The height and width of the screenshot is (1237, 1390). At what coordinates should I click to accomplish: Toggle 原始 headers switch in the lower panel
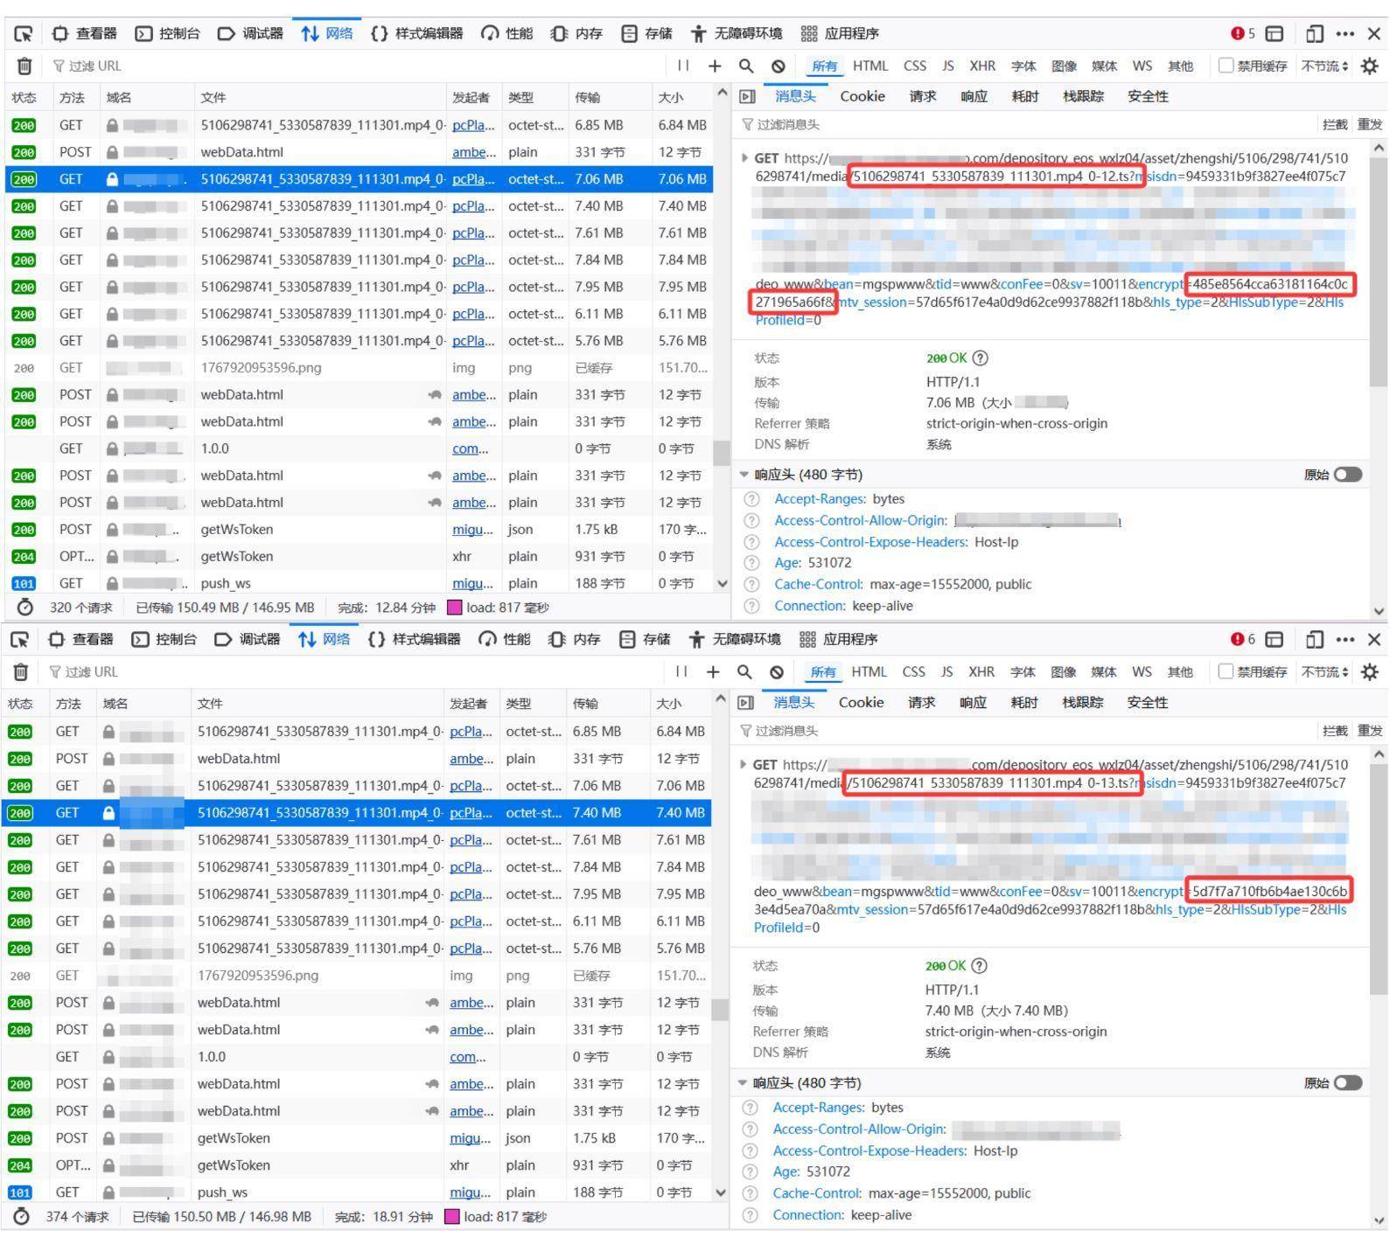click(1347, 1083)
